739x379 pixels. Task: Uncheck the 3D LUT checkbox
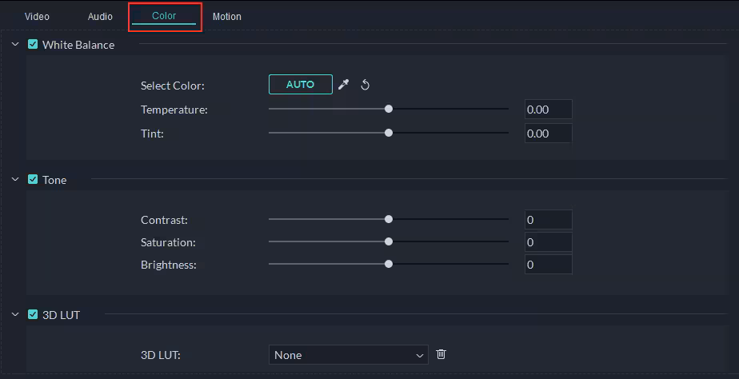click(33, 315)
